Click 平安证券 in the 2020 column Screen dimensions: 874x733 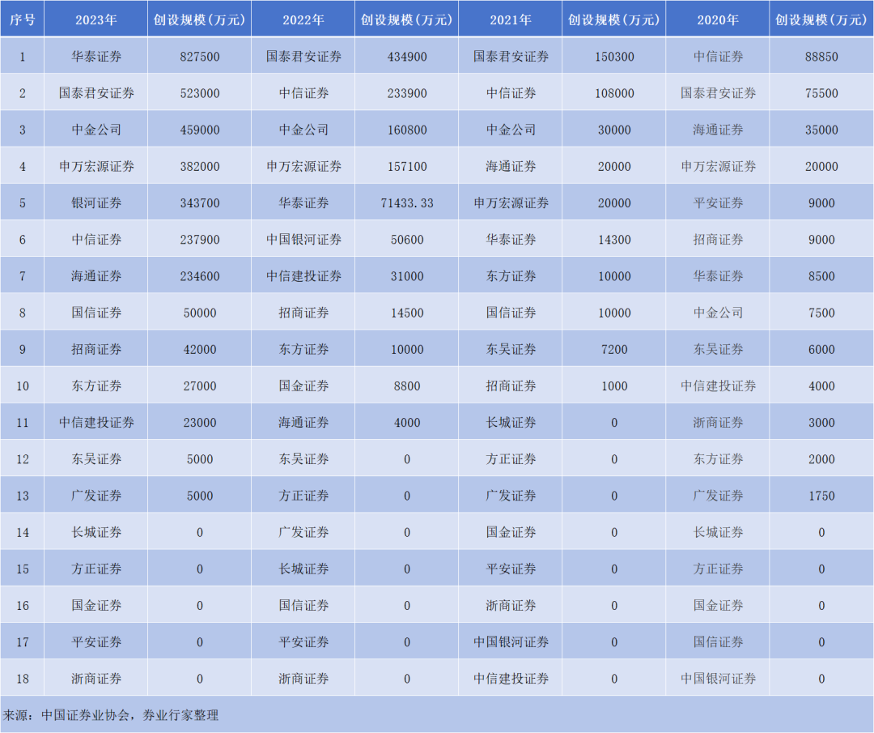pyautogui.click(x=718, y=203)
